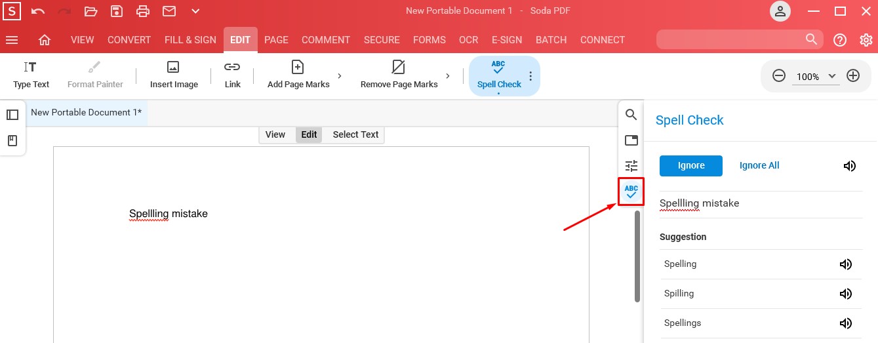Toggle the left sidebar panel icon
Viewport: 878px width, 343px height.
tap(12, 115)
